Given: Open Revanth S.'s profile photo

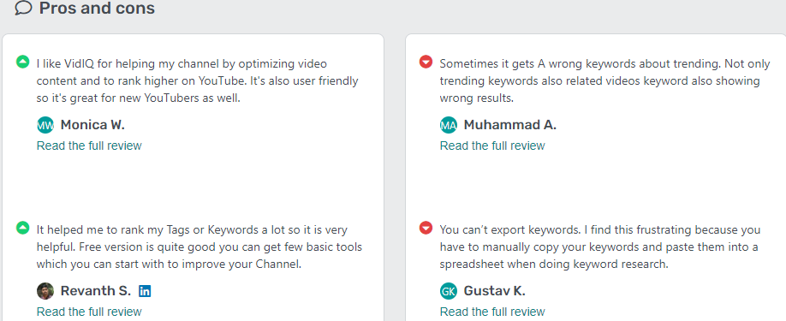Looking at the screenshot, I should point(45,291).
